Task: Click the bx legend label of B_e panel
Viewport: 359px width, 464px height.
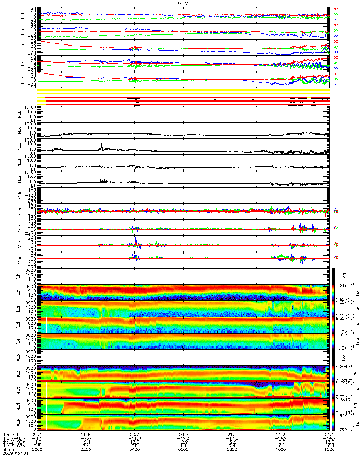Action: [336, 84]
